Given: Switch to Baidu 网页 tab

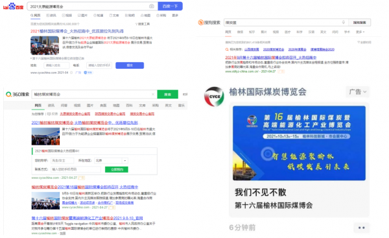Looking at the screenshot, I should 36,16.
